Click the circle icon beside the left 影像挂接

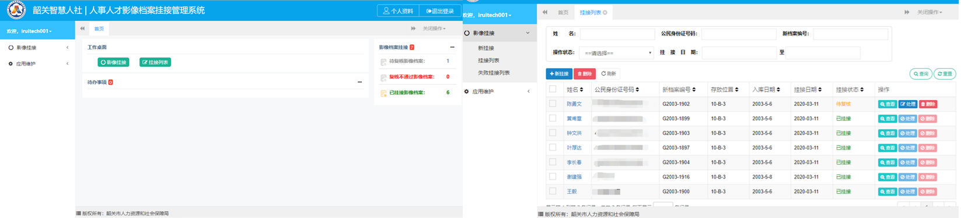(11, 48)
